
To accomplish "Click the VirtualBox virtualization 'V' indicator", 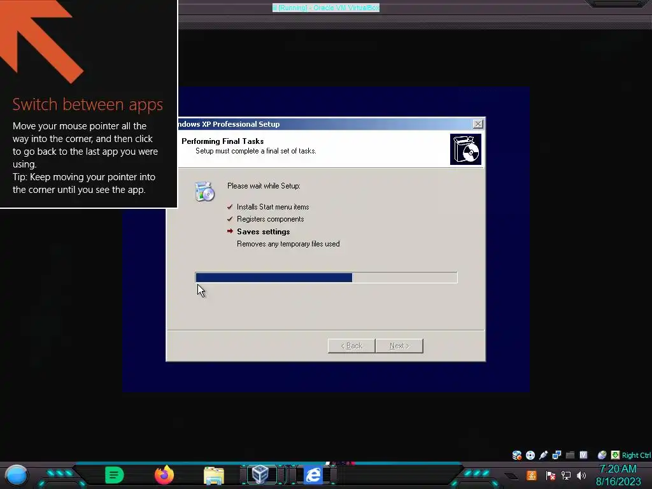I will (x=583, y=455).
